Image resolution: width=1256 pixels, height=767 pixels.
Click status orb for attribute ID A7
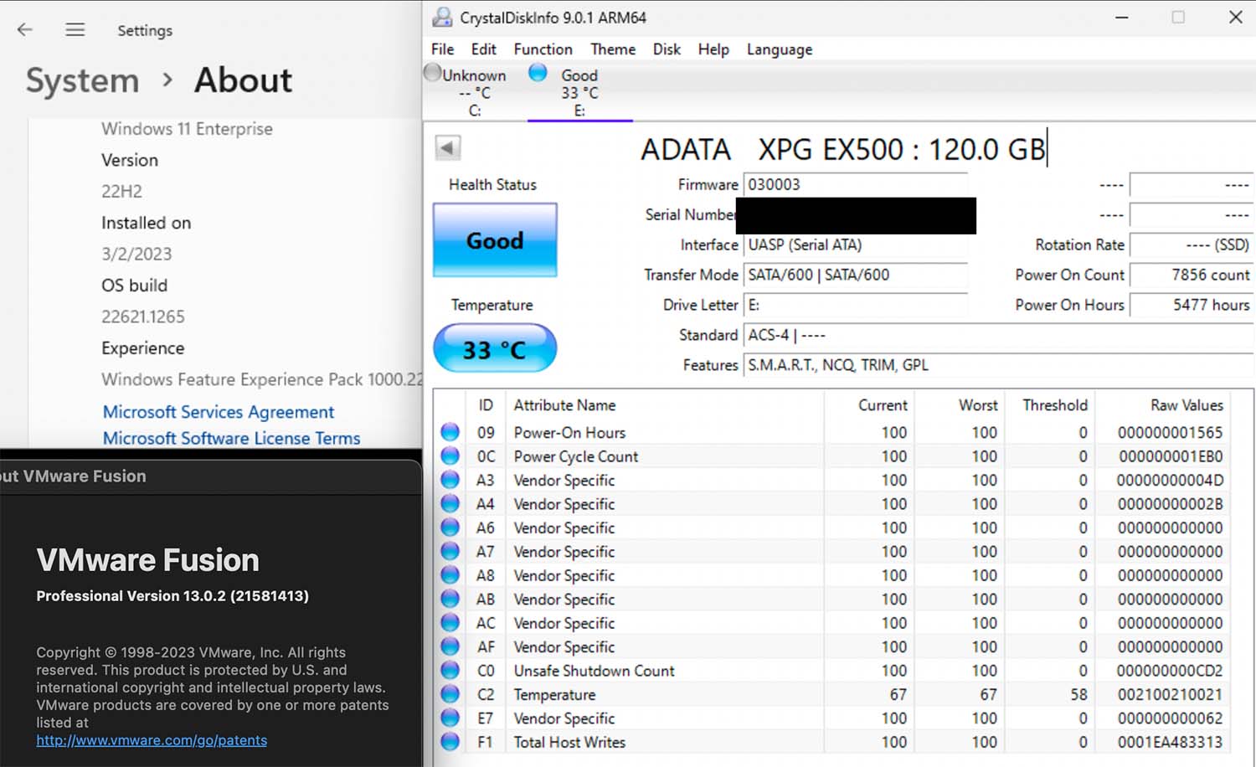click(450, 551)
